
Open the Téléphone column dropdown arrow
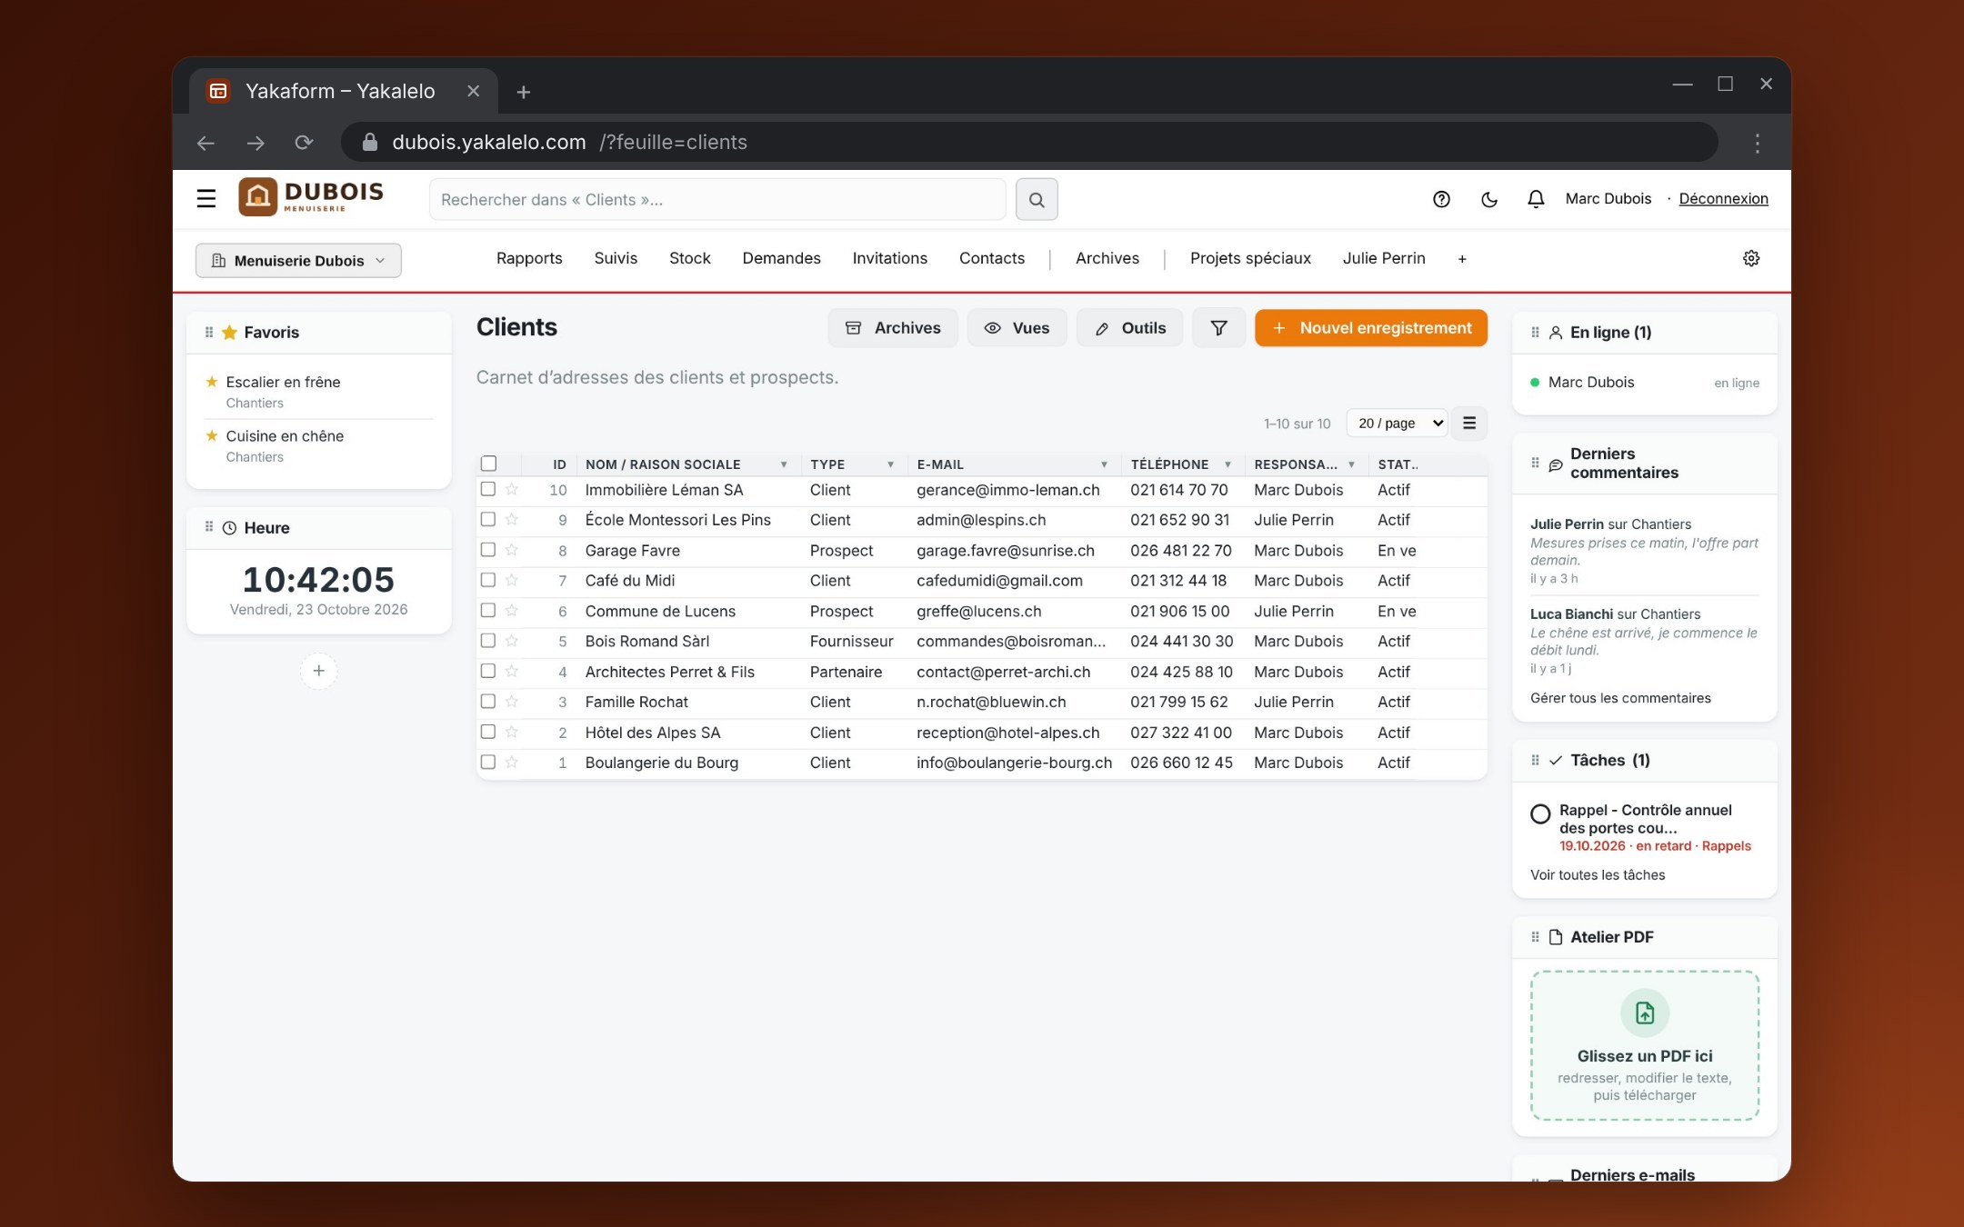coord(1227,464)
